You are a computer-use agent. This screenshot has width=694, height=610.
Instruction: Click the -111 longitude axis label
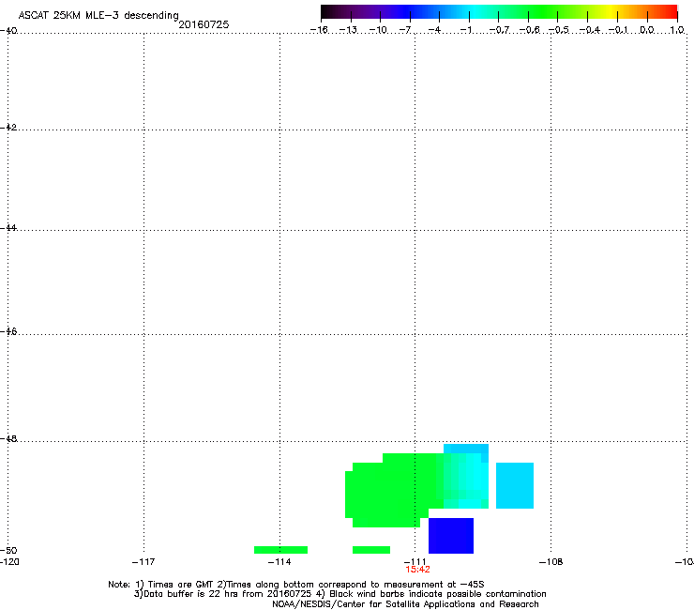pos(415,561)
